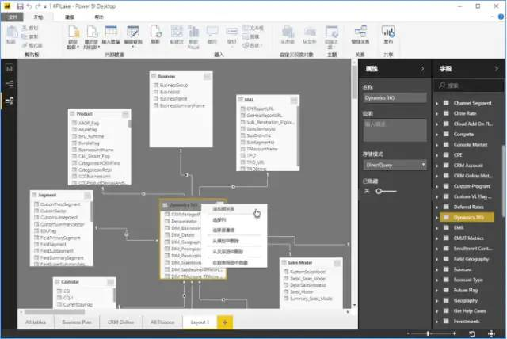Click the first item in the context menu

(234, 209)
